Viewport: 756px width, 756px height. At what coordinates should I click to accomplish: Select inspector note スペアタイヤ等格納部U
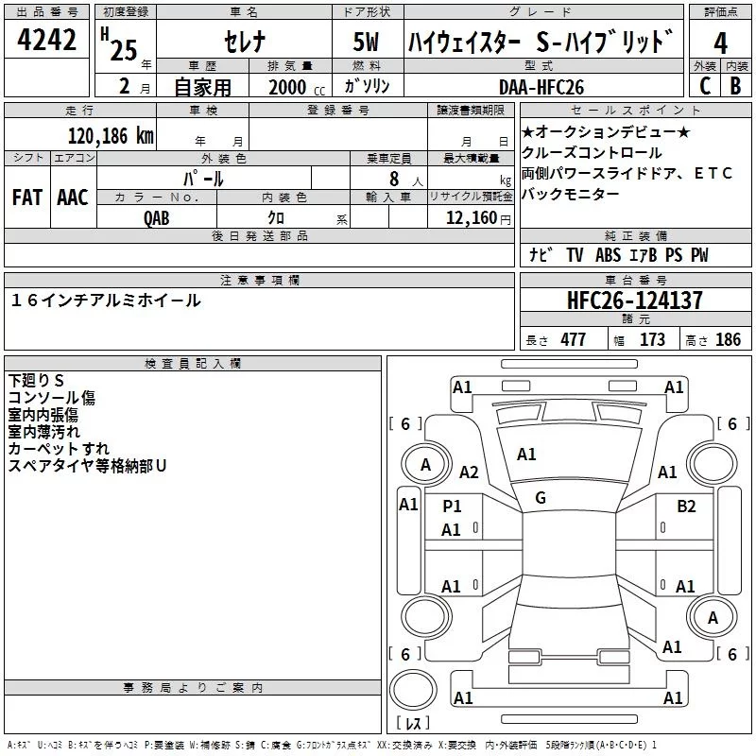point(87,466)
